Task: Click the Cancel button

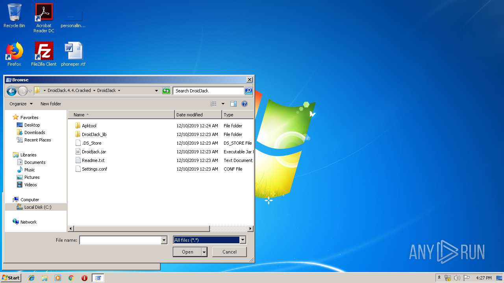Action: (230, 252)
